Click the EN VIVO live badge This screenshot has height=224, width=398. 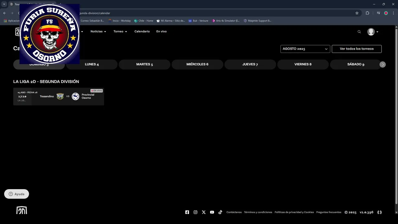click(97, 91)
